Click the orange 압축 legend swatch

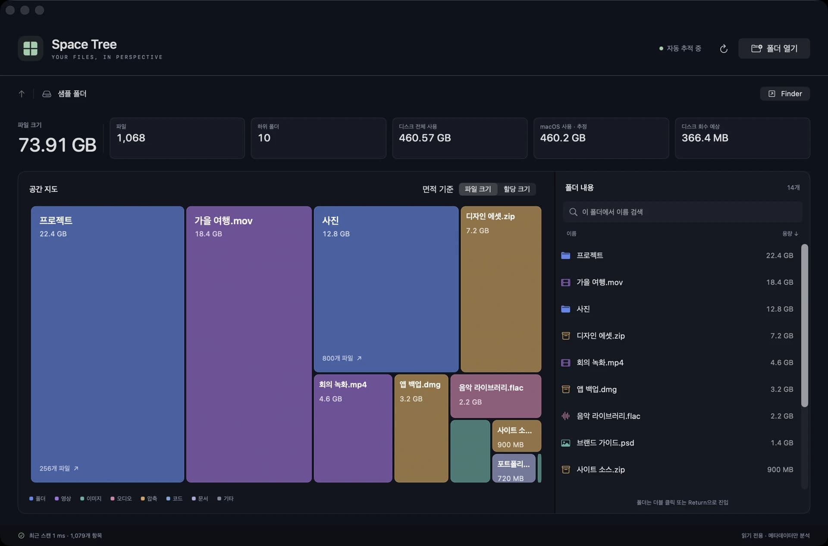[x=143, y=499]
